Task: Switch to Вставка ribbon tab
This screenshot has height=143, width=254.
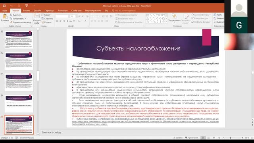Action: [x=27, y=11]
